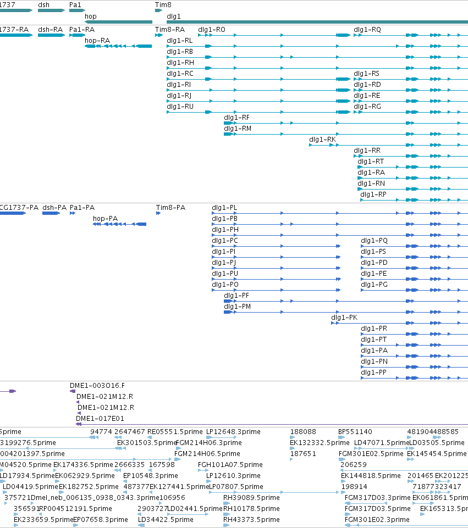Click the dlg1-RO transcript label
The height and width of the screenshot is (528, 468).
click(212, 29)
